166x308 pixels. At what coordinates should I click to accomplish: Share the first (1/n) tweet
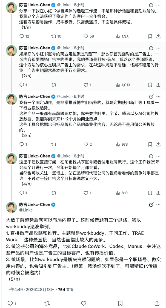point(158,36)
